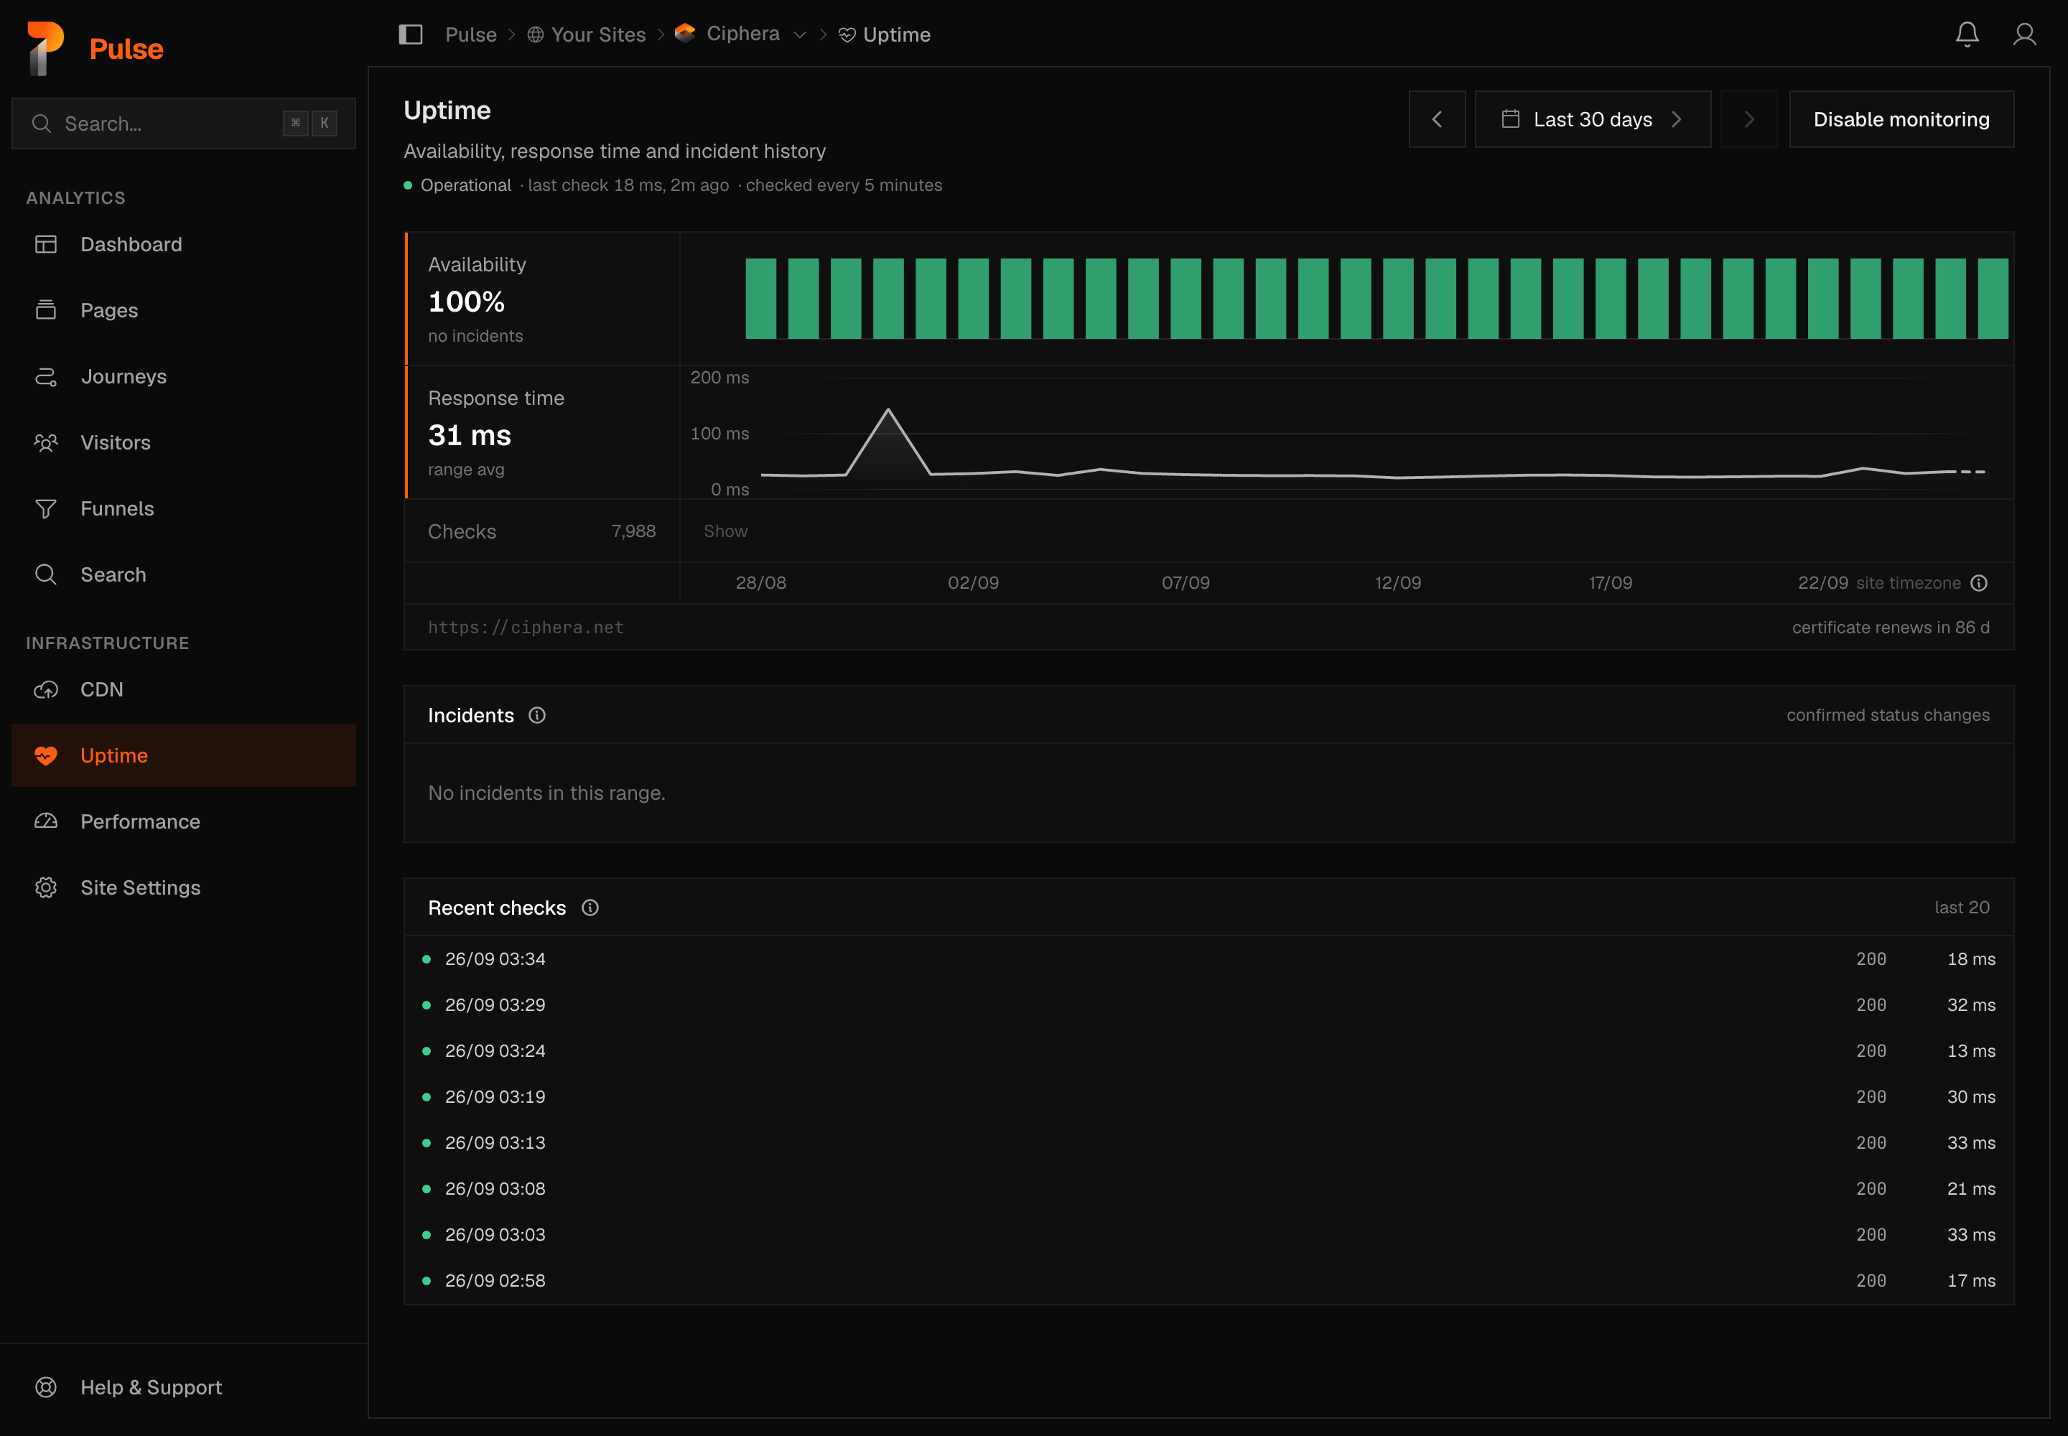The height and width of the screenshot is (1436, 2068).
Task: Show the Checks row chart
Action: (x=725, y=531)
